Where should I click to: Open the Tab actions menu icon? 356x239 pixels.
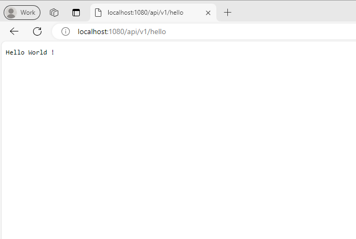pos(76,13)
